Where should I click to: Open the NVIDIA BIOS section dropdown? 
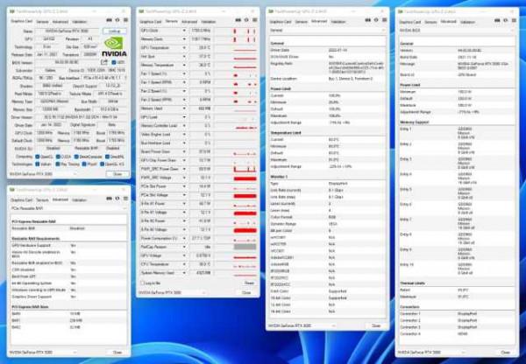tap(513, 31)
